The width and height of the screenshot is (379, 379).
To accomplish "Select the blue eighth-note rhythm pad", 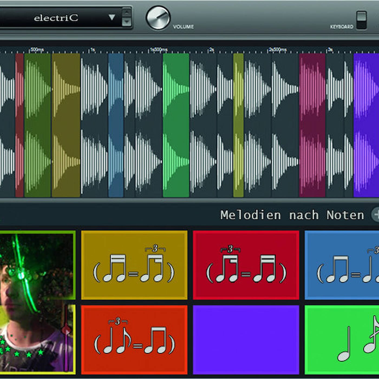I will click(x=342, y=265).
